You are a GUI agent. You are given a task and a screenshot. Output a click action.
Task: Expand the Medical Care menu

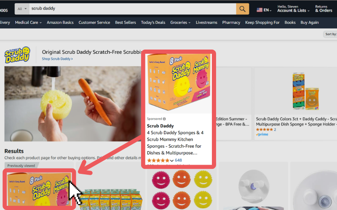[x=28, y=23]
